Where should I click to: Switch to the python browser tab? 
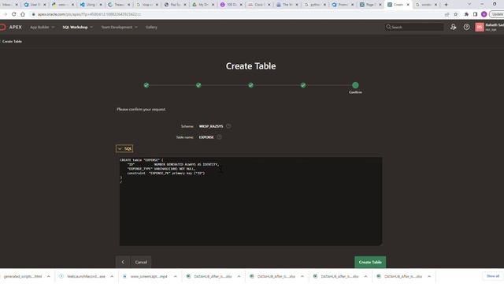(314, 5)
